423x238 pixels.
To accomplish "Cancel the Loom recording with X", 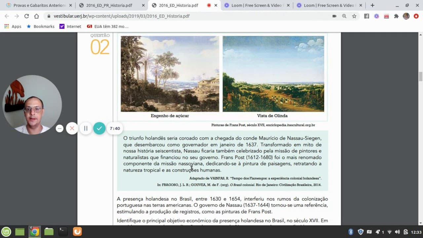I will point(72,128).
